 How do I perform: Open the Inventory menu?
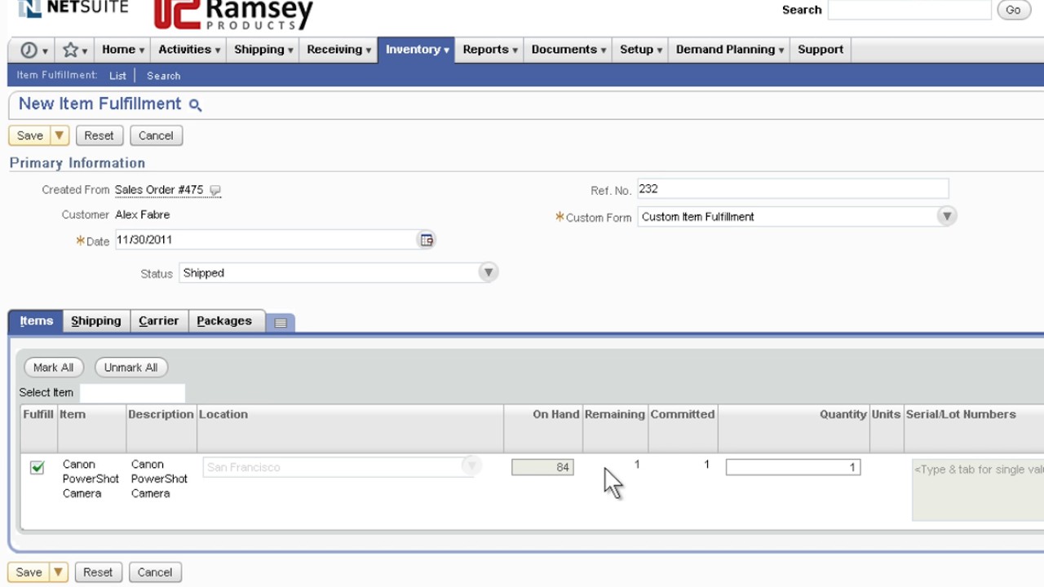(417, 50)
